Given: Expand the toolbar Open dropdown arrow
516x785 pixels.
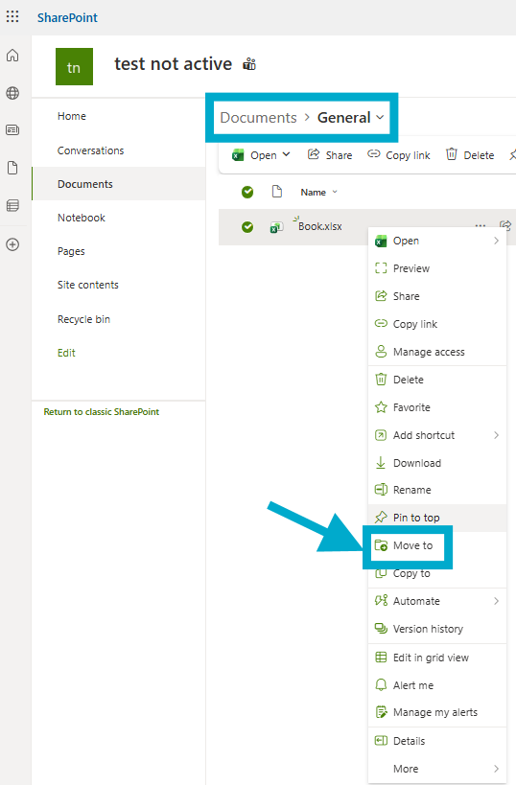Looking at the screenshot, I should [286, 154].
